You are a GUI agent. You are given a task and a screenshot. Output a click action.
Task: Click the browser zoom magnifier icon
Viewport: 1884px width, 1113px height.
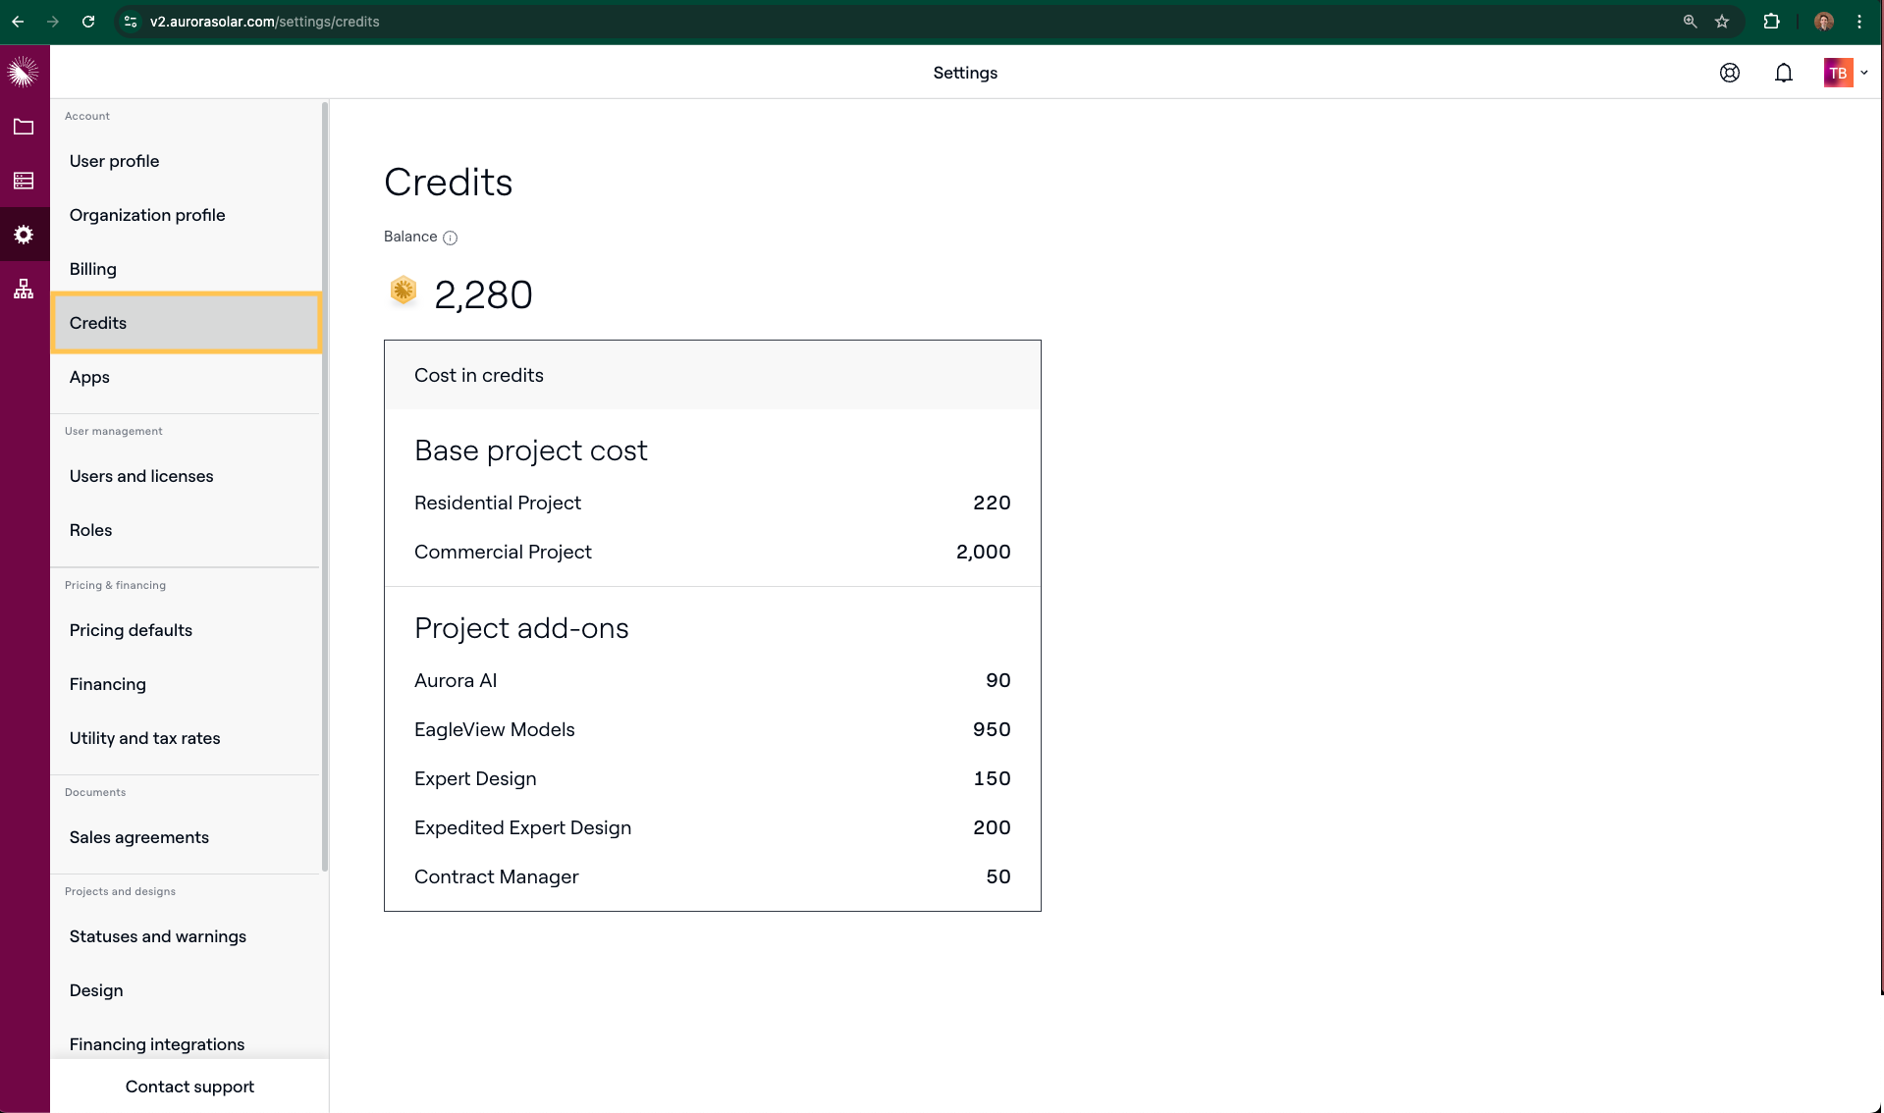1690,22
